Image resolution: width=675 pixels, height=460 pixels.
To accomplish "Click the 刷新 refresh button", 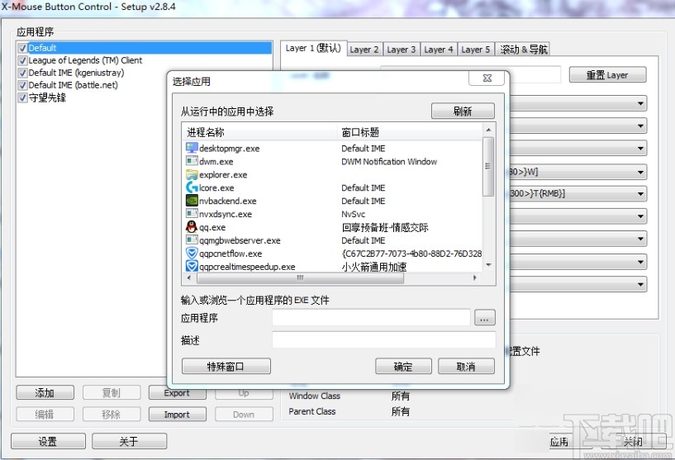I will (x=463, y=111).
